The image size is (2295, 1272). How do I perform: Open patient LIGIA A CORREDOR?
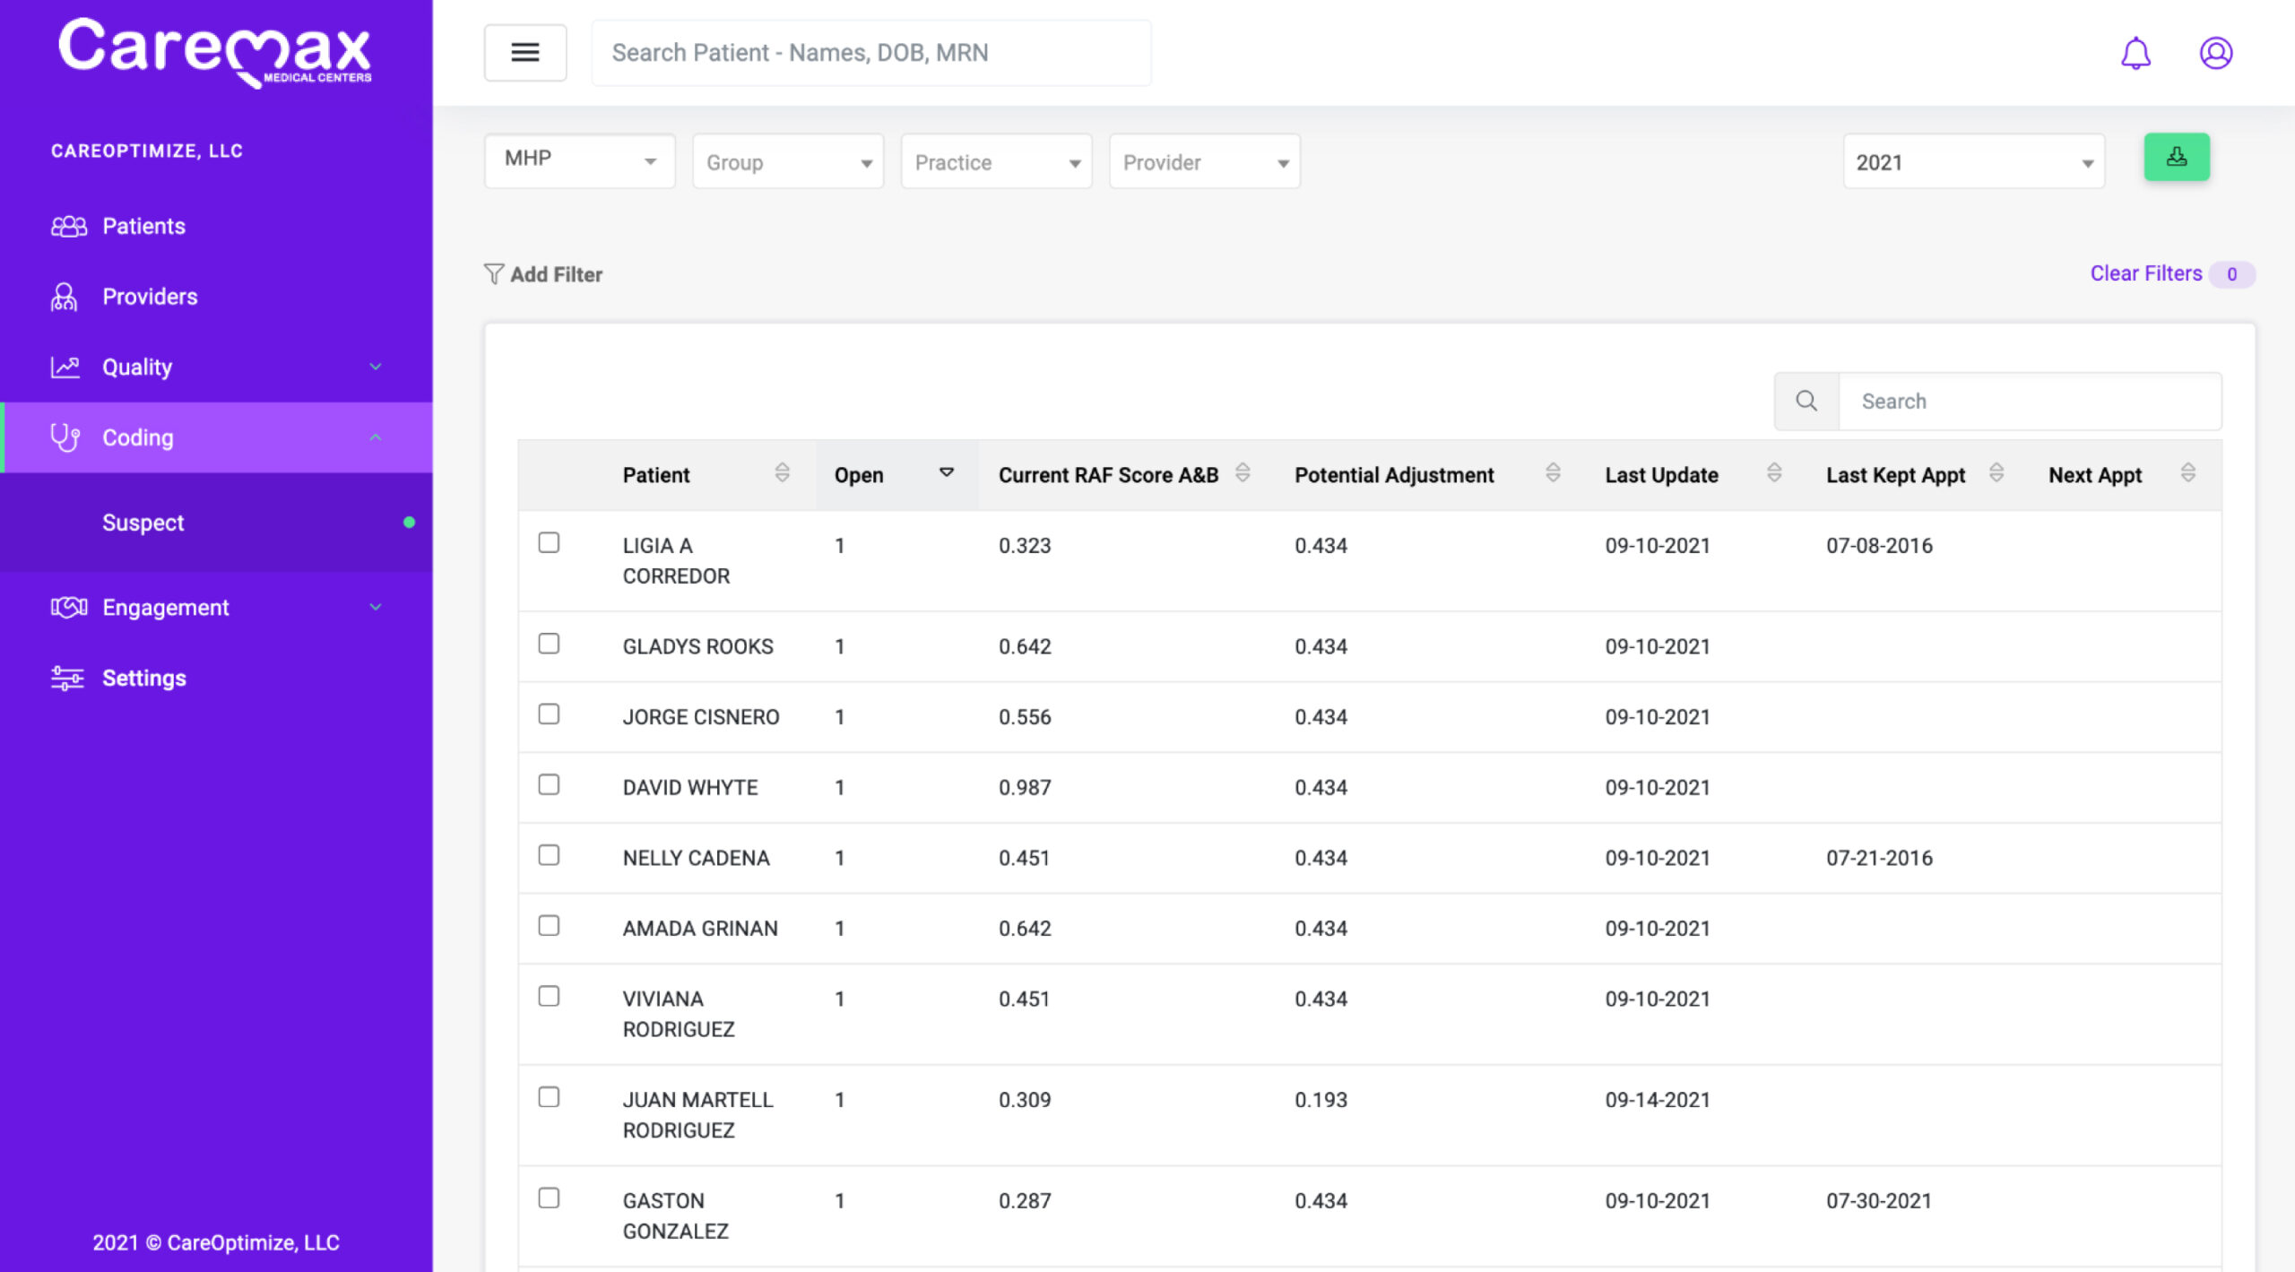[676, 560]
